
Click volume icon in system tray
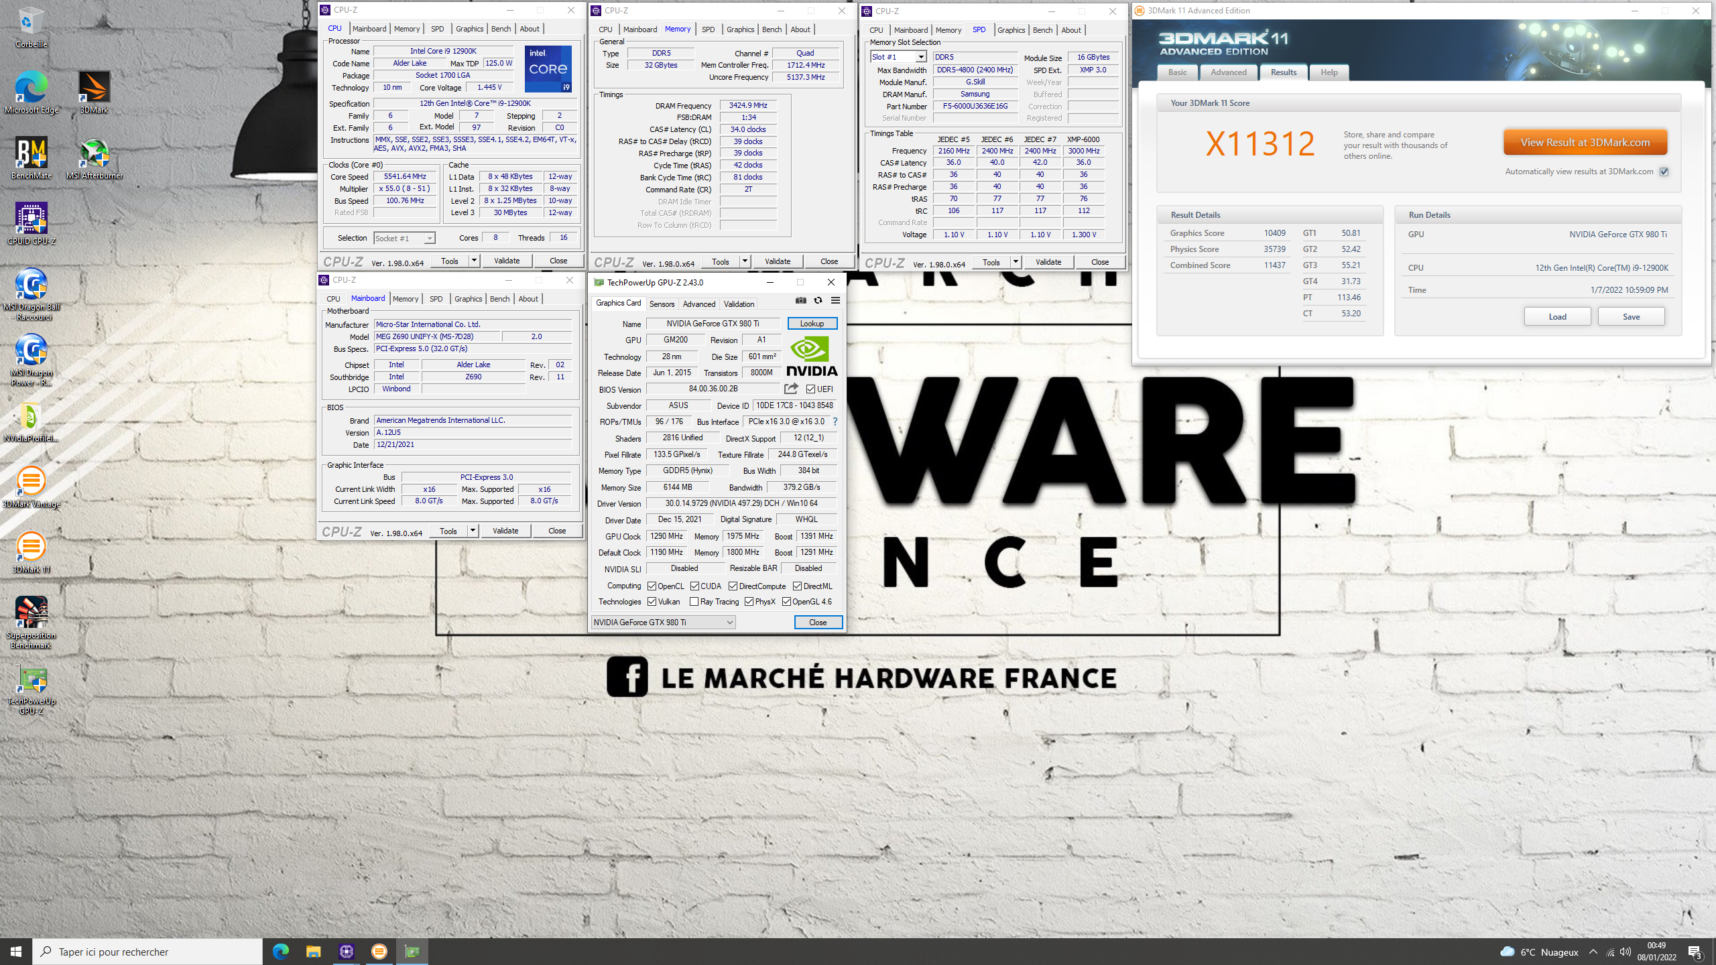[1625, 952]
